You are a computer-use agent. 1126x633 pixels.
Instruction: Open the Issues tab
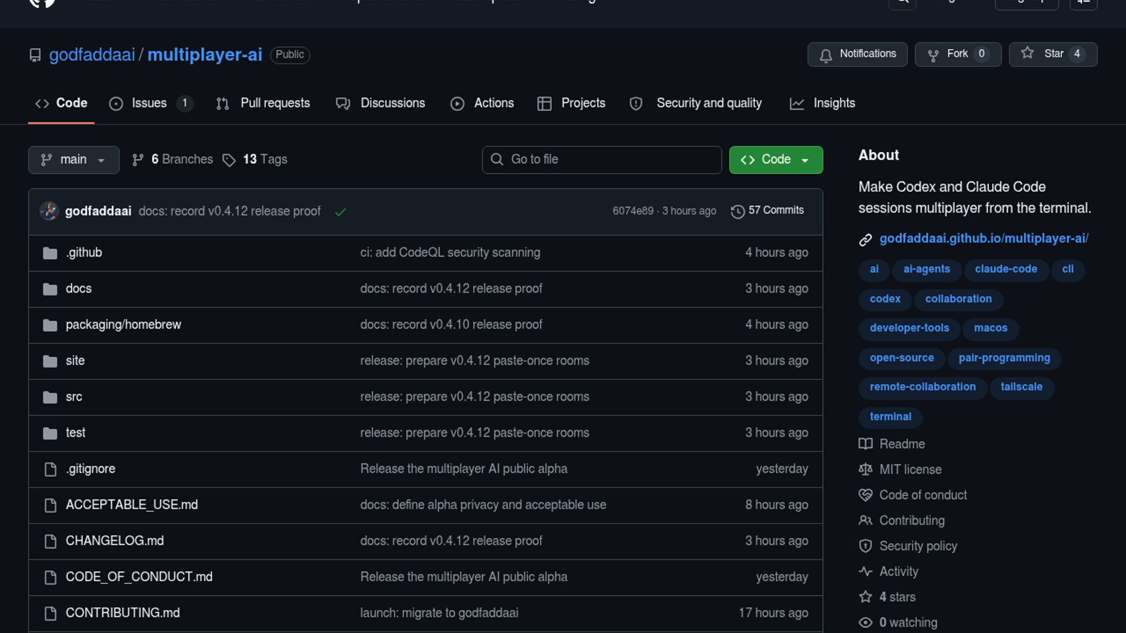coord(151,103)
